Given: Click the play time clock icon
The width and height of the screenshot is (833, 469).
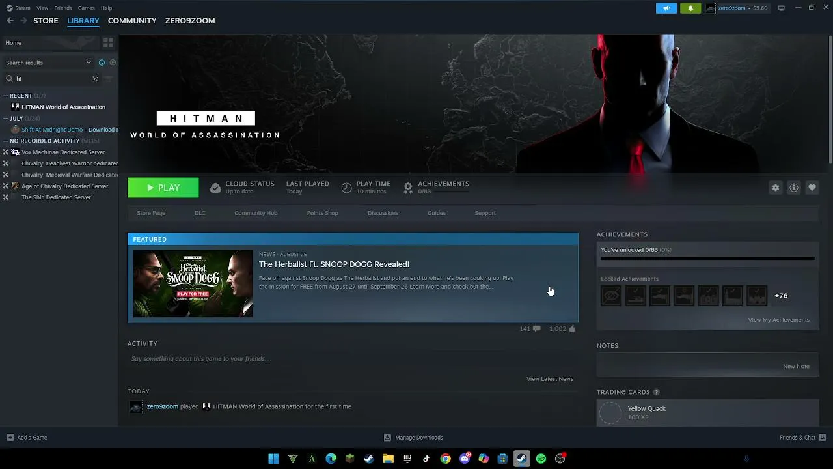Looking at the screenshot, I should click(346, 188).
